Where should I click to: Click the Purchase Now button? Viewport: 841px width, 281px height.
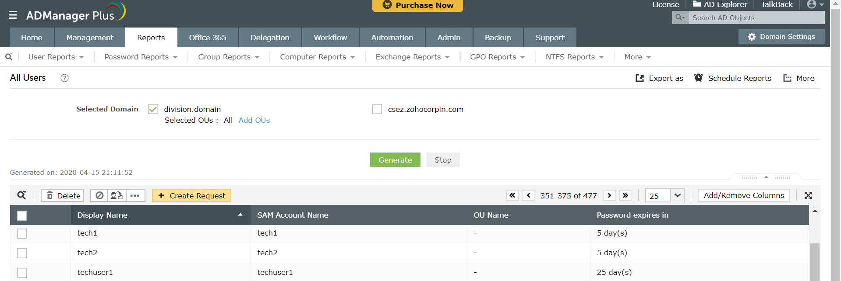(417, 5)
